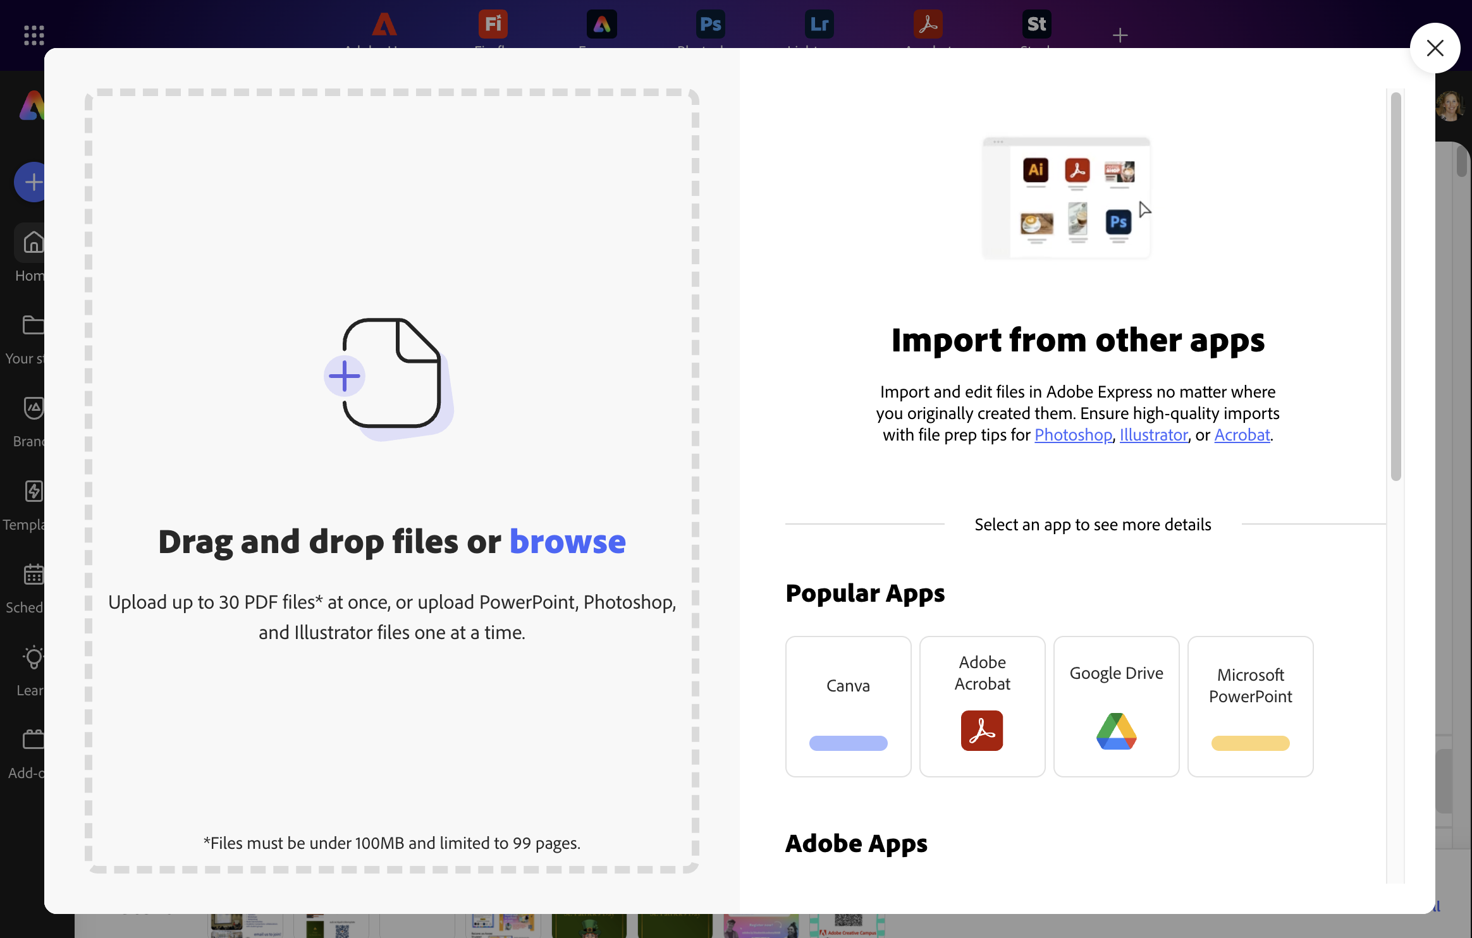Open the Illustrator file prep tips link
Screen dimensions: 1472x938
1153,435
